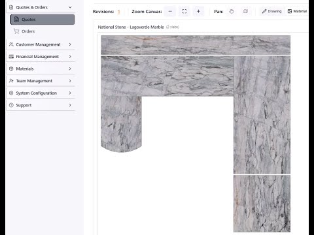Expand the System Configuration chevron
314x235 pixels.
tap(70, 93)
